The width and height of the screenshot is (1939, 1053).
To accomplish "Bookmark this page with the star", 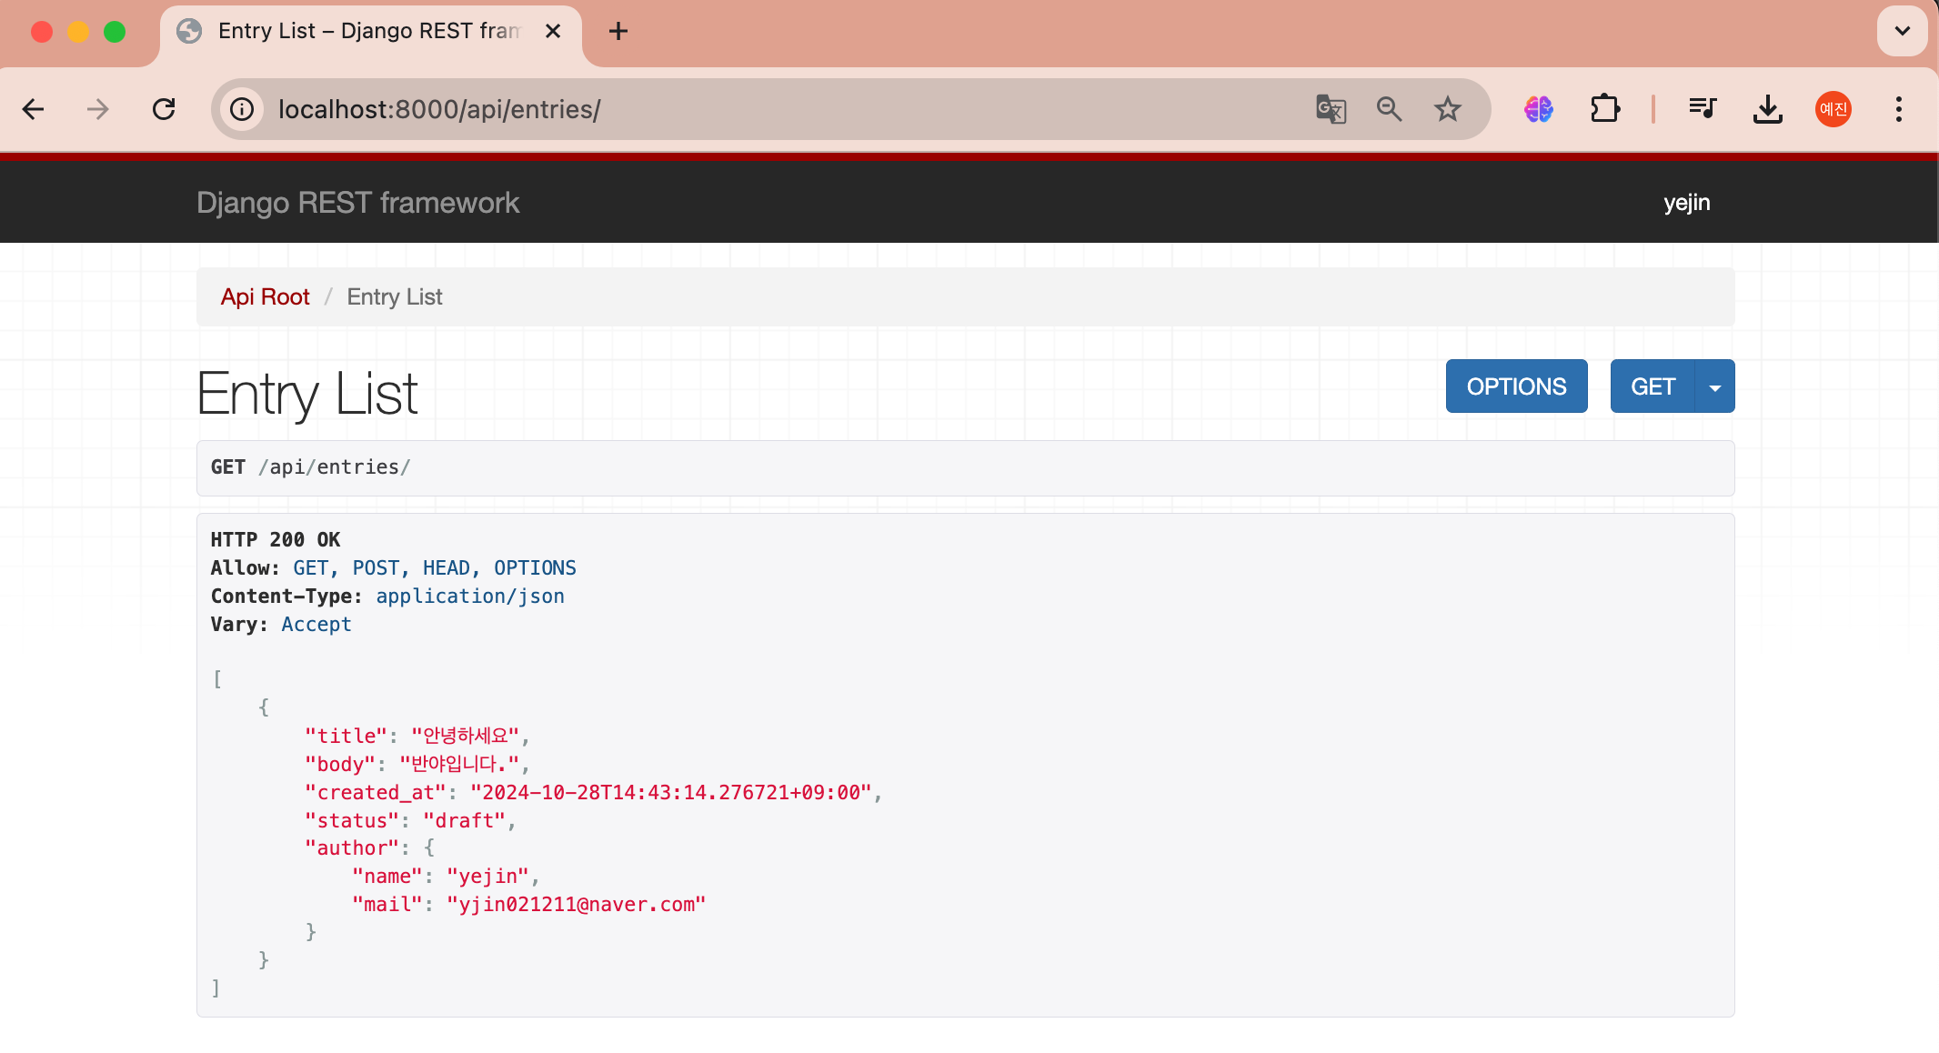I will pos(1447,110).
